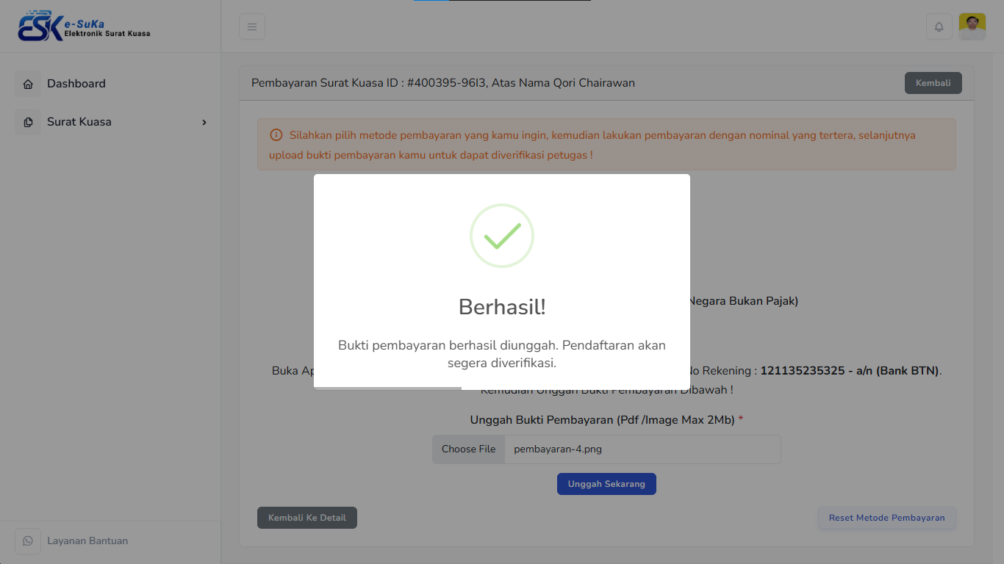Click the Kembali button in header
This screenshot has height=564, width=1004.
[933, 83]
